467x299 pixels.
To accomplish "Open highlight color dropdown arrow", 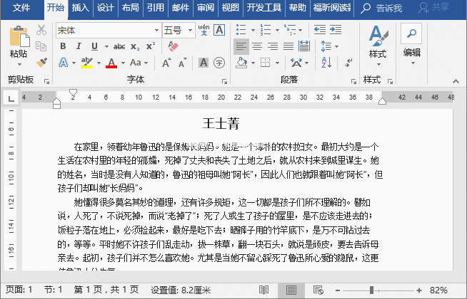I will 99,63.
